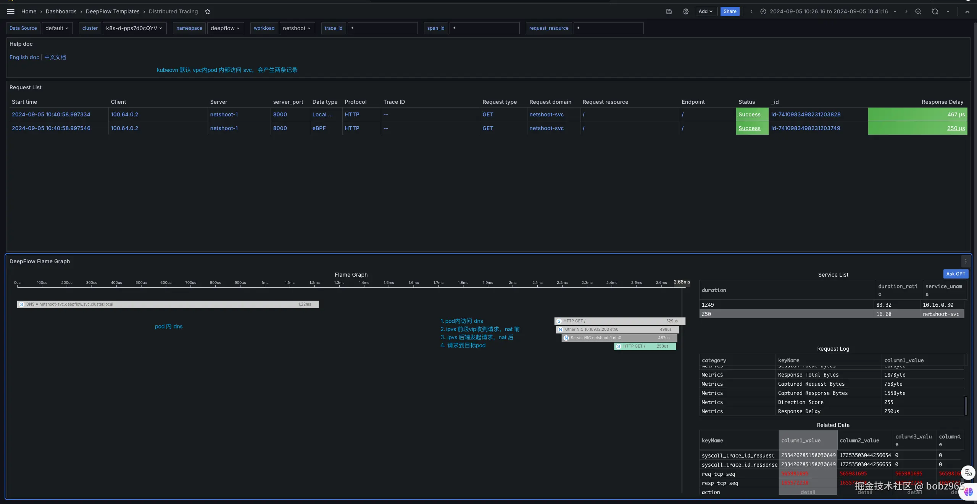
Task: Open the English doc link
Action: coord(24,57)
